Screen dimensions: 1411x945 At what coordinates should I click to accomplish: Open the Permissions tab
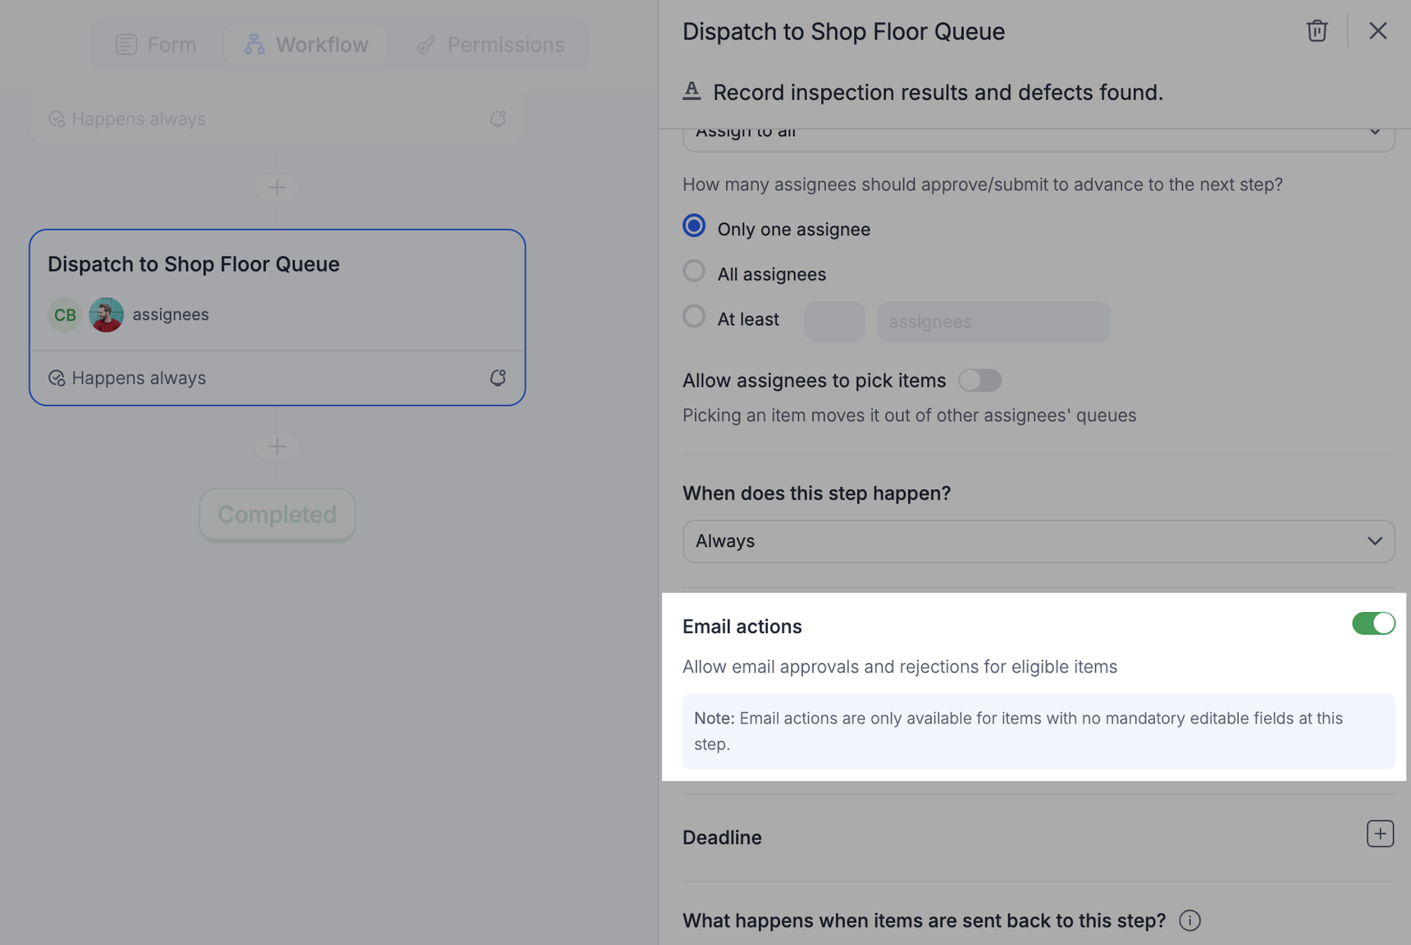pyautogui.click(x=491, y=44)
